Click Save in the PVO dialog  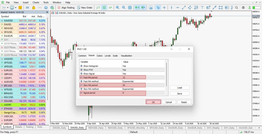pyautogui.click(x=180, y=94)
